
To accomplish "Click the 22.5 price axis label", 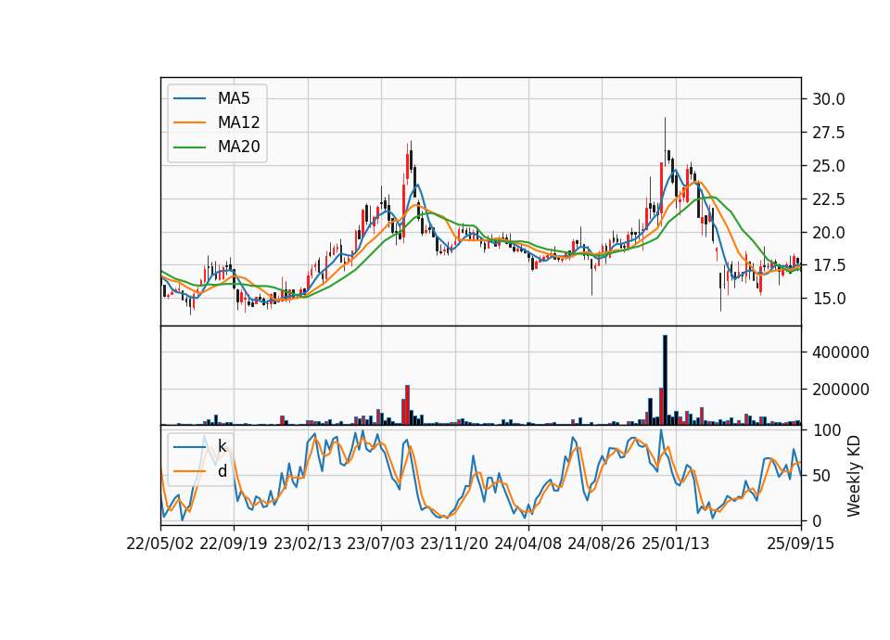I will [x=829, y=199].
